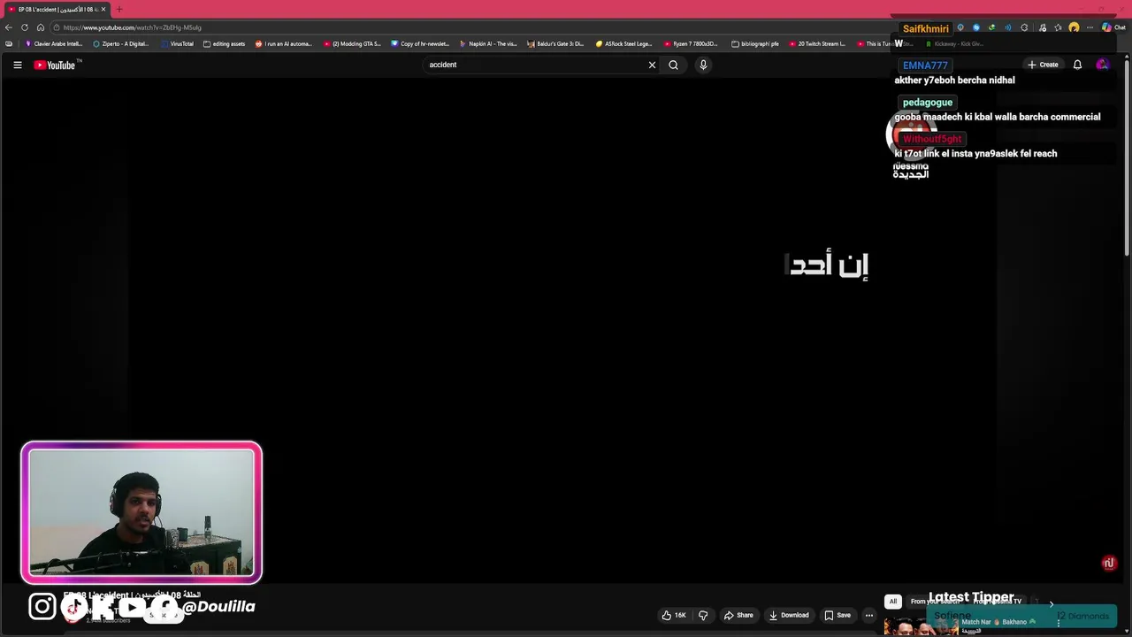Select the 'EP 08 L'accident' browser tab
1132x637 pixels.
[56, 9]
